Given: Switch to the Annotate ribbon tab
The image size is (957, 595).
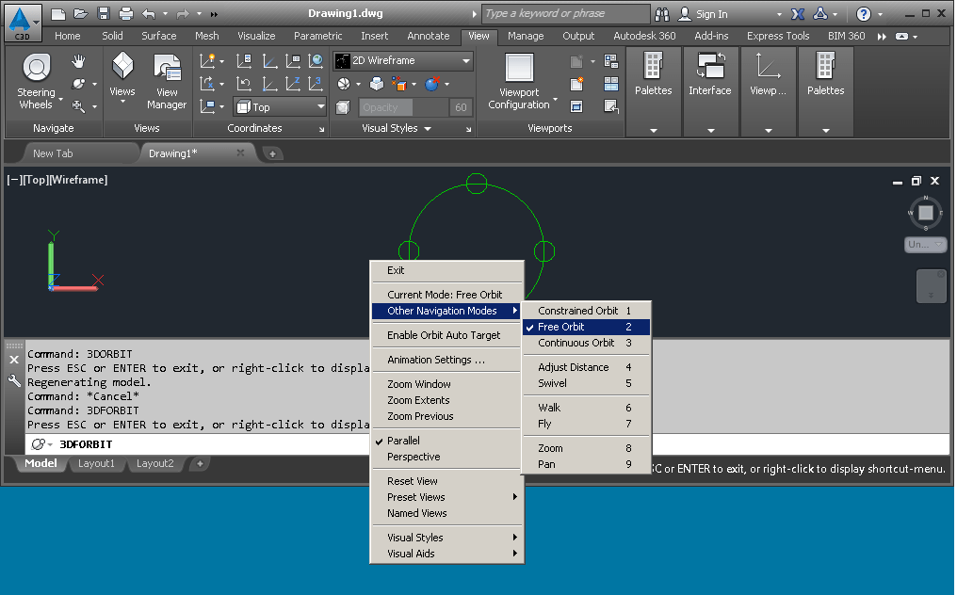Looking at the screenshot, I should click(429, 36).
